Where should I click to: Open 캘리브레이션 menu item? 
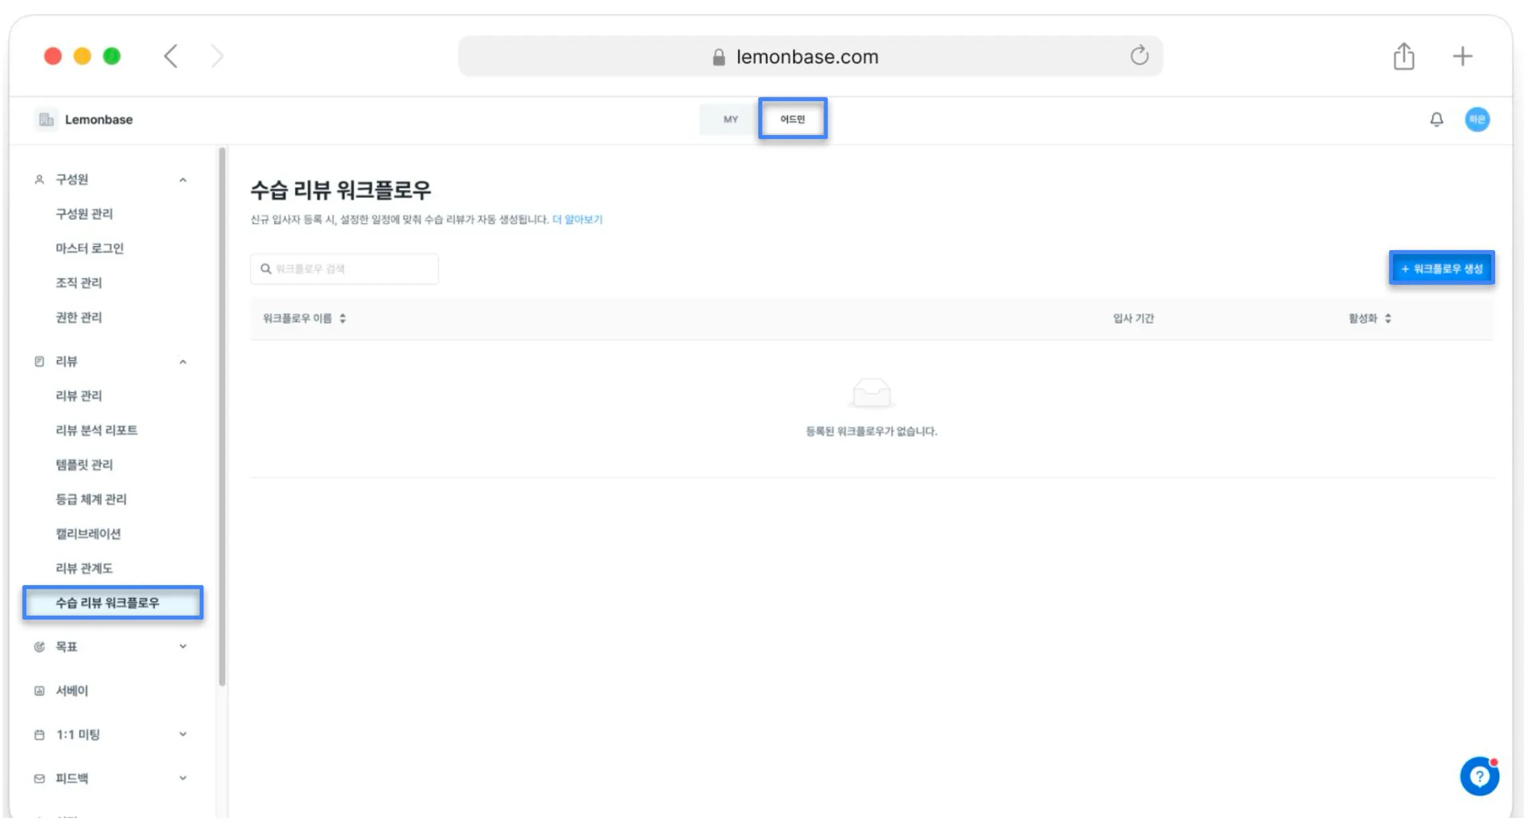point(88,534)
